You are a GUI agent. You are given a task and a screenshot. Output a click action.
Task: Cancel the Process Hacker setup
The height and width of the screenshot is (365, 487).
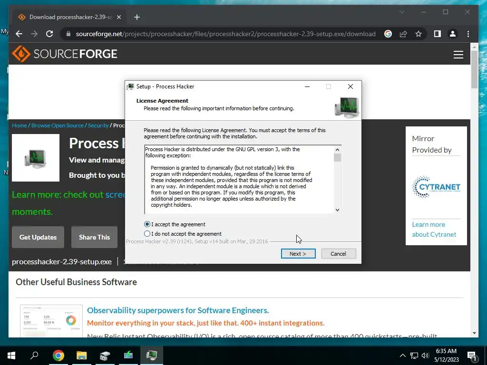click(x=338, y=254)
